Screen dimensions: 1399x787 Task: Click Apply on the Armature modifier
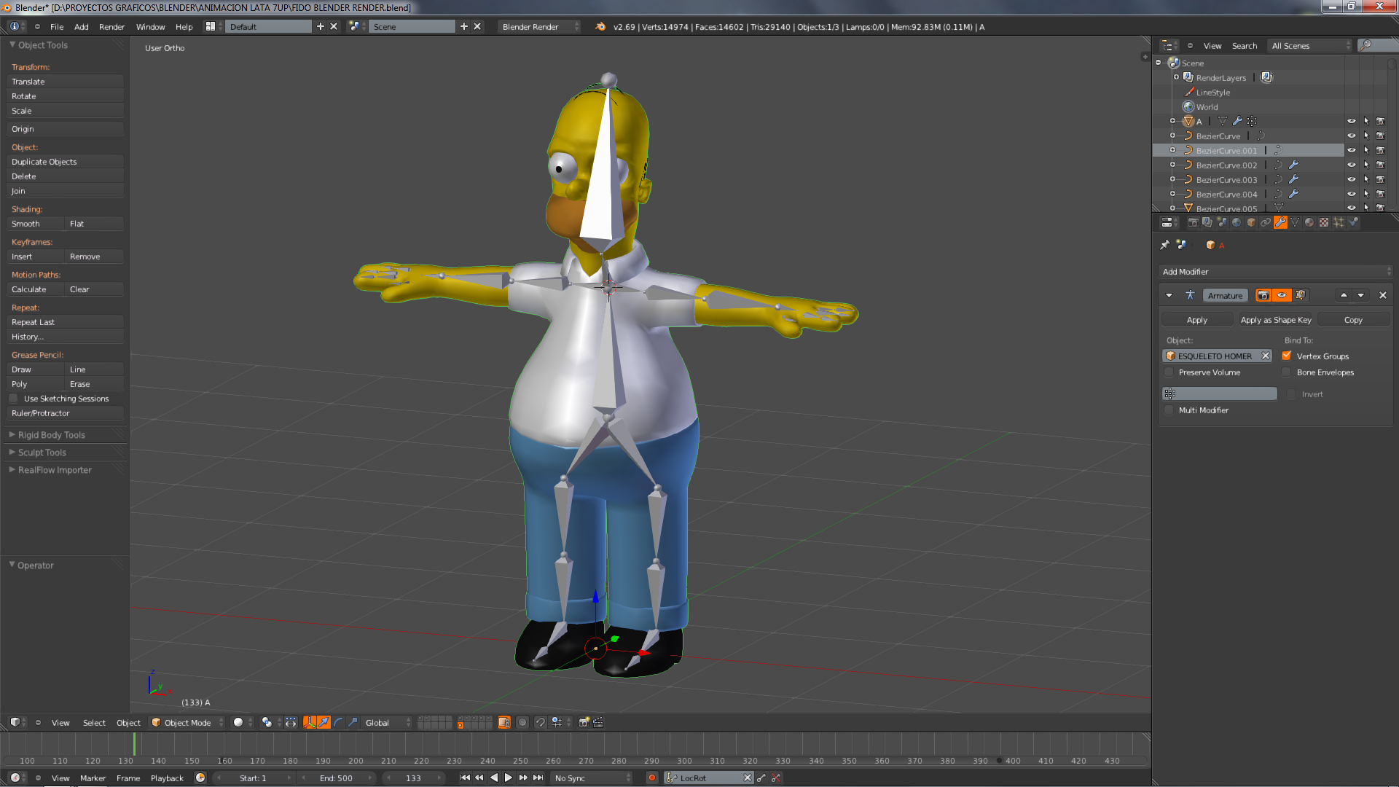tap(1196, 320)
